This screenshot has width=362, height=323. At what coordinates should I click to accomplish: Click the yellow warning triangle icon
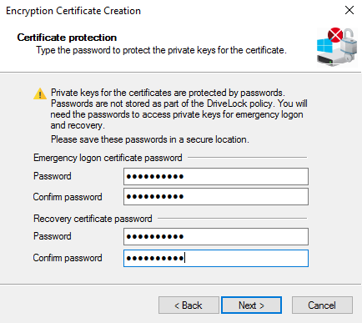tap(40, 93)
